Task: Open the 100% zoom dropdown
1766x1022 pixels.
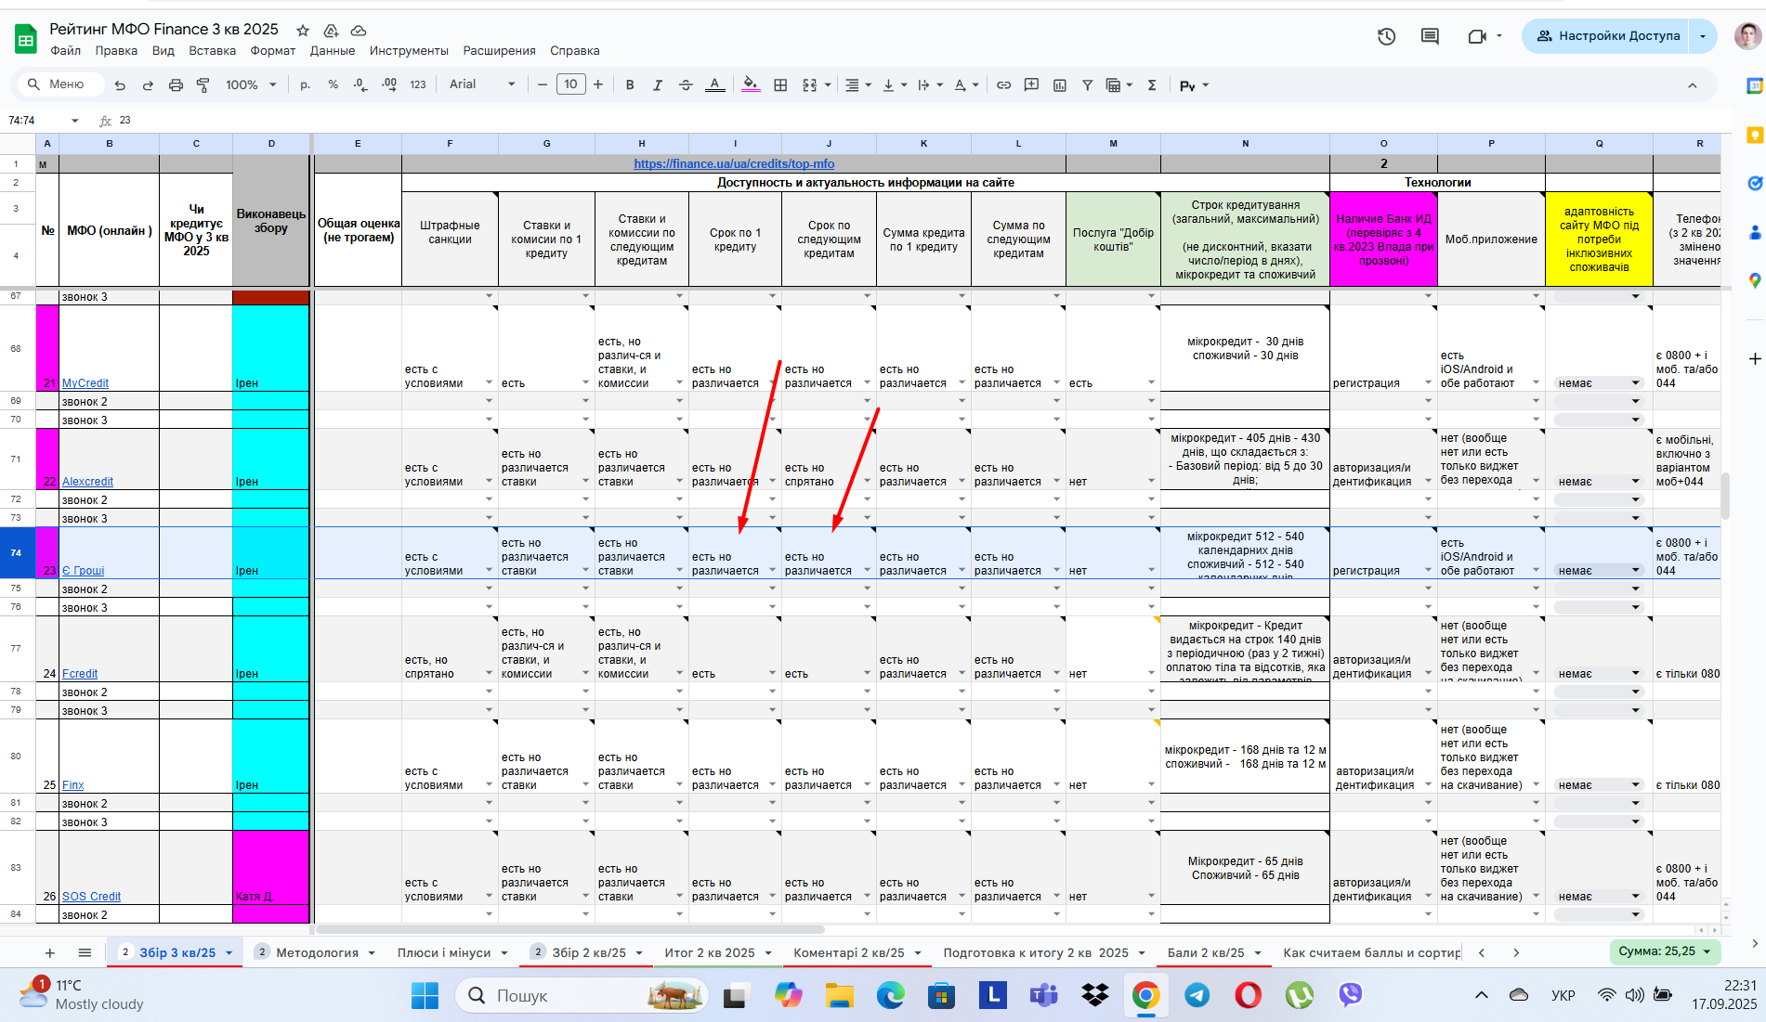Action: (251, 84)
